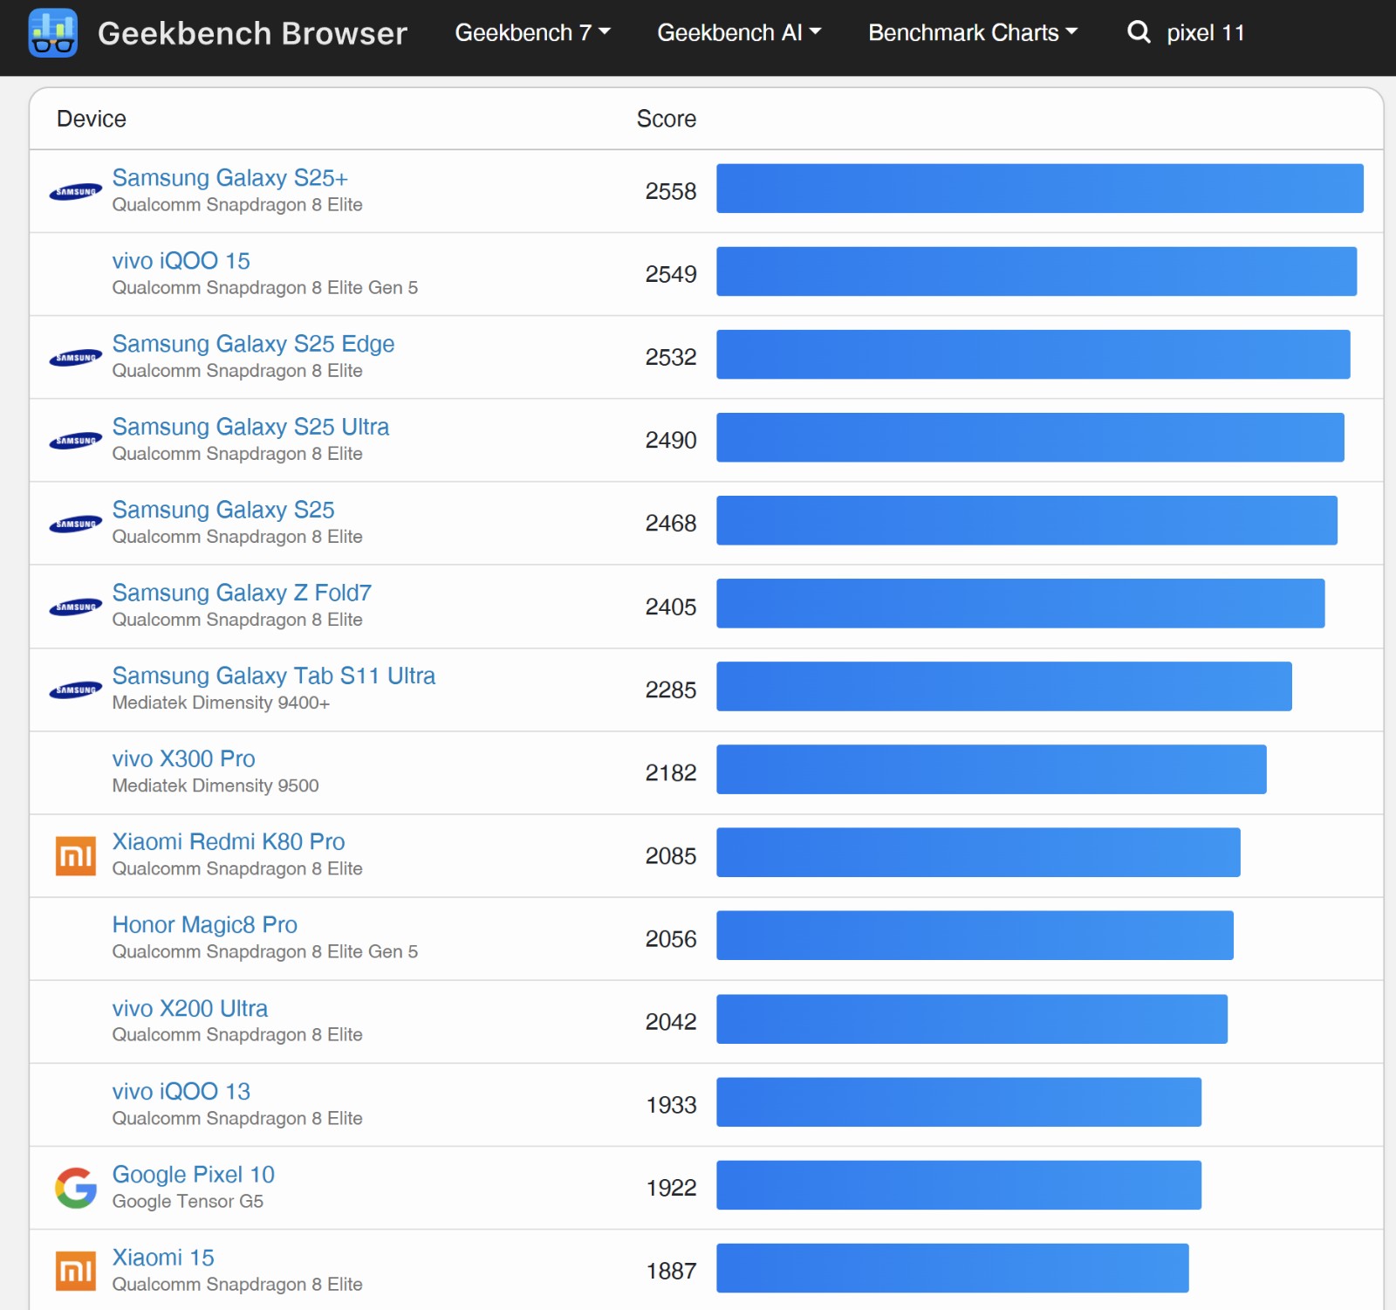Click score value 2532

point(671,357)
